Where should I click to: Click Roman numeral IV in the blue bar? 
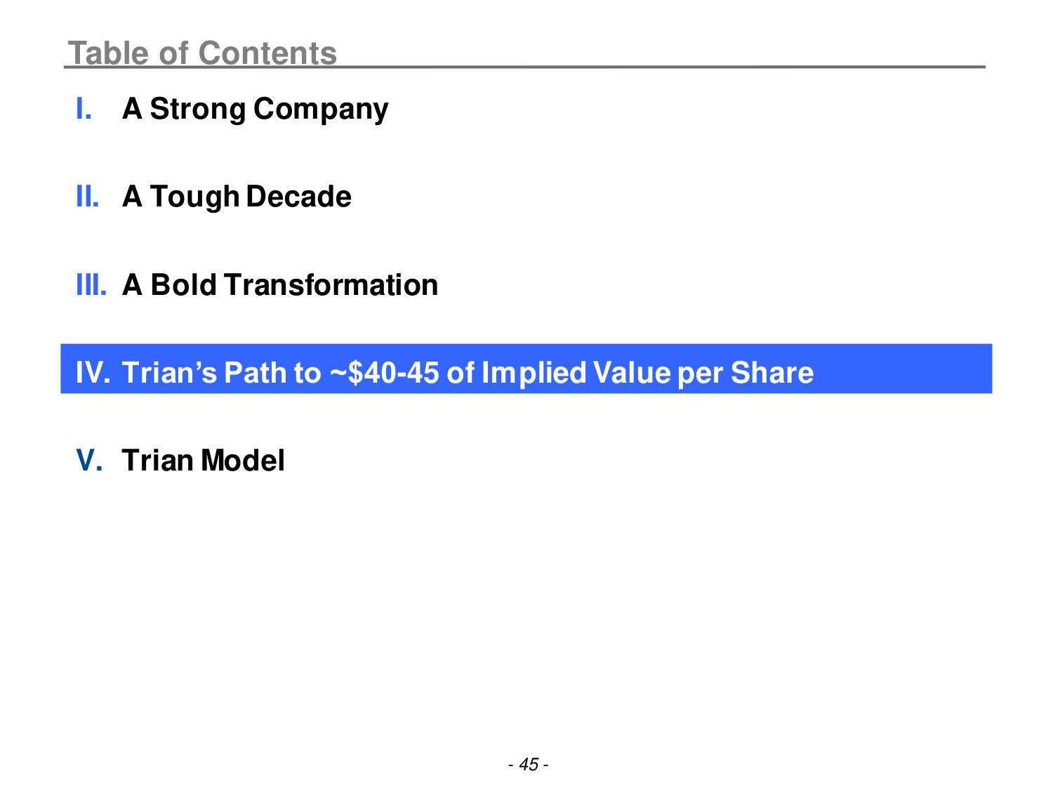click(x=93, y=373)
